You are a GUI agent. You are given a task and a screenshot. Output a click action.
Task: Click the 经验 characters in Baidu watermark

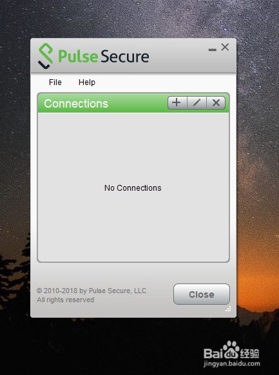(250, 353)
